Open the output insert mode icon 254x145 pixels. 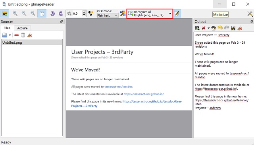[x=197, y=28]
